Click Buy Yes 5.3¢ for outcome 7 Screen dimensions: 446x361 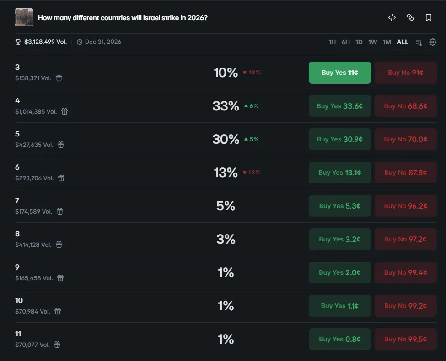point(340,206)
